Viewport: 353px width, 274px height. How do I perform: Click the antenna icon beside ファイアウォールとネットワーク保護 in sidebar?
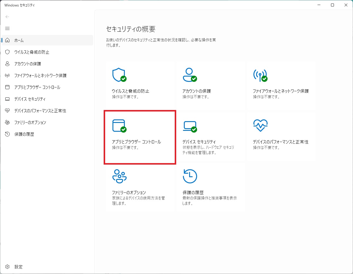click(x=8, y=75)
